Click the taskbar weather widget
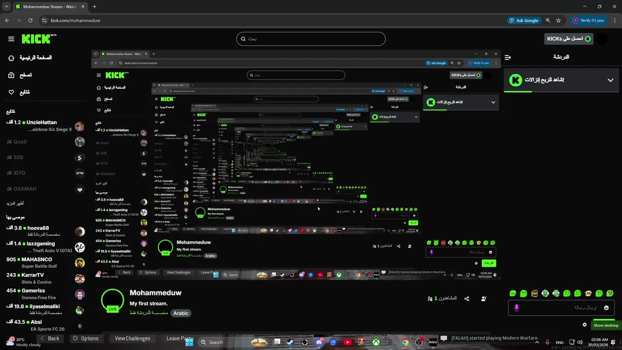The height and width of the screenshot is (350, 622). click(23, 342)
